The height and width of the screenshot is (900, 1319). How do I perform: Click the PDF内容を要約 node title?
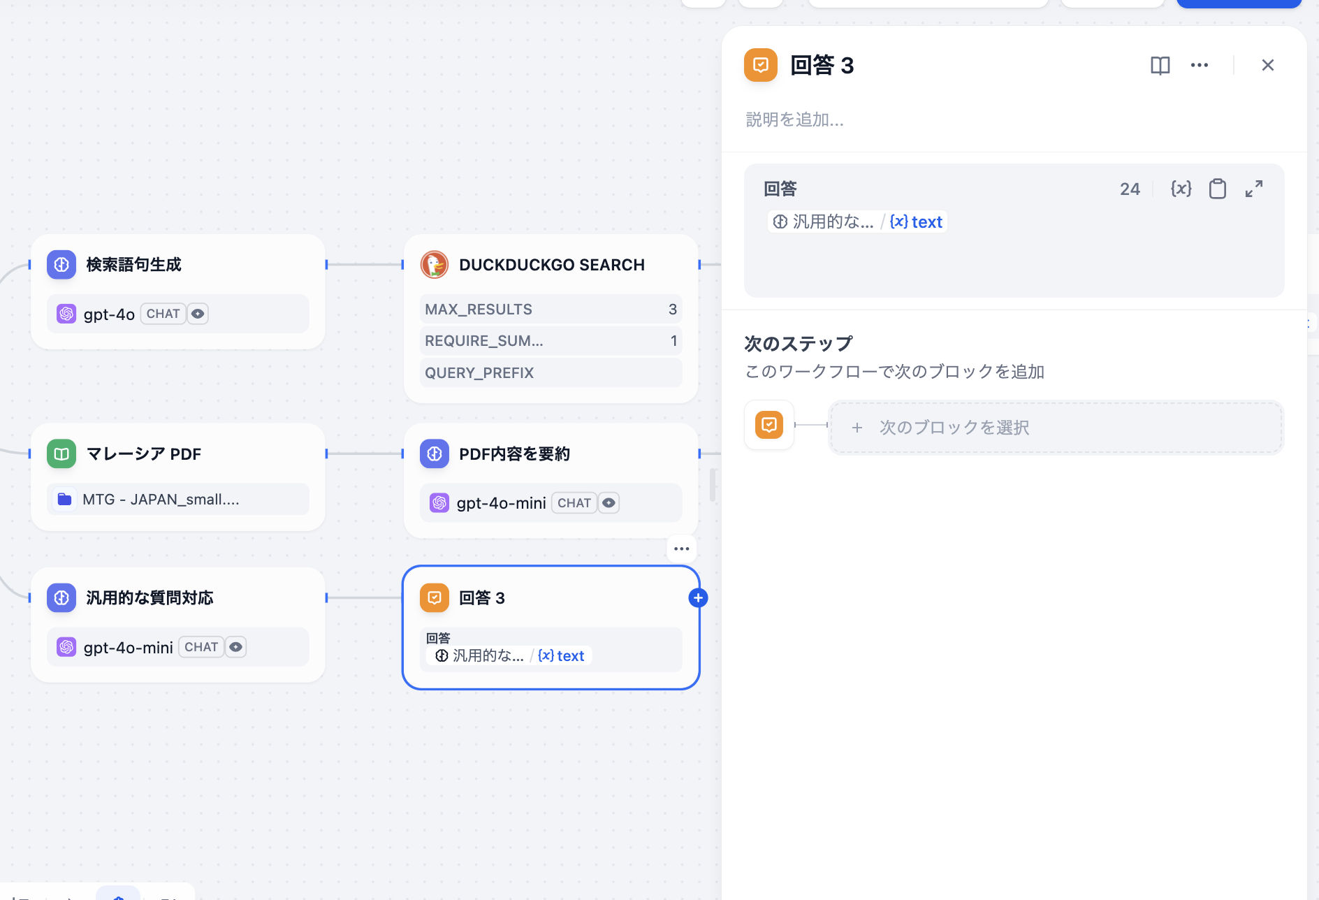tap(515, 453)
